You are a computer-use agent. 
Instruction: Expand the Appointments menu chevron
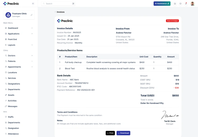coord(32,67)
